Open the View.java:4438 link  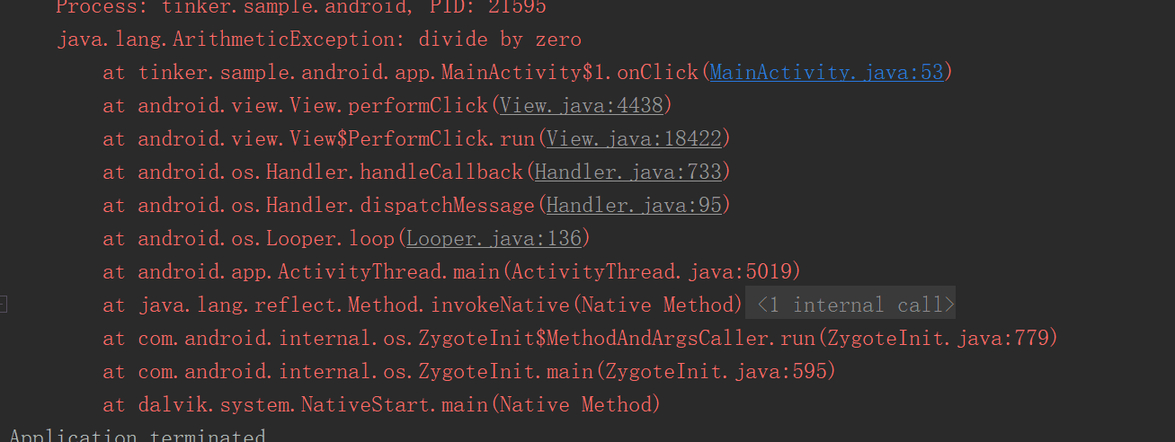581,106
